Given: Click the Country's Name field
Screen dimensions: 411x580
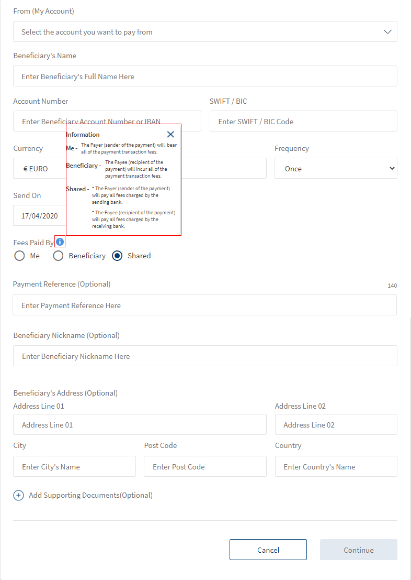Looking at the screenshot, I should 336,467.
